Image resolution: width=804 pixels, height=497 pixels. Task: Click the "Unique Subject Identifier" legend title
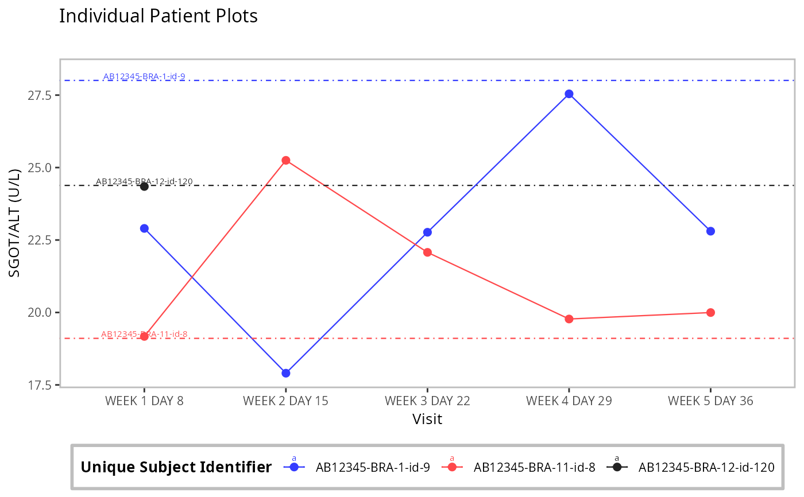tap(176, 467)
